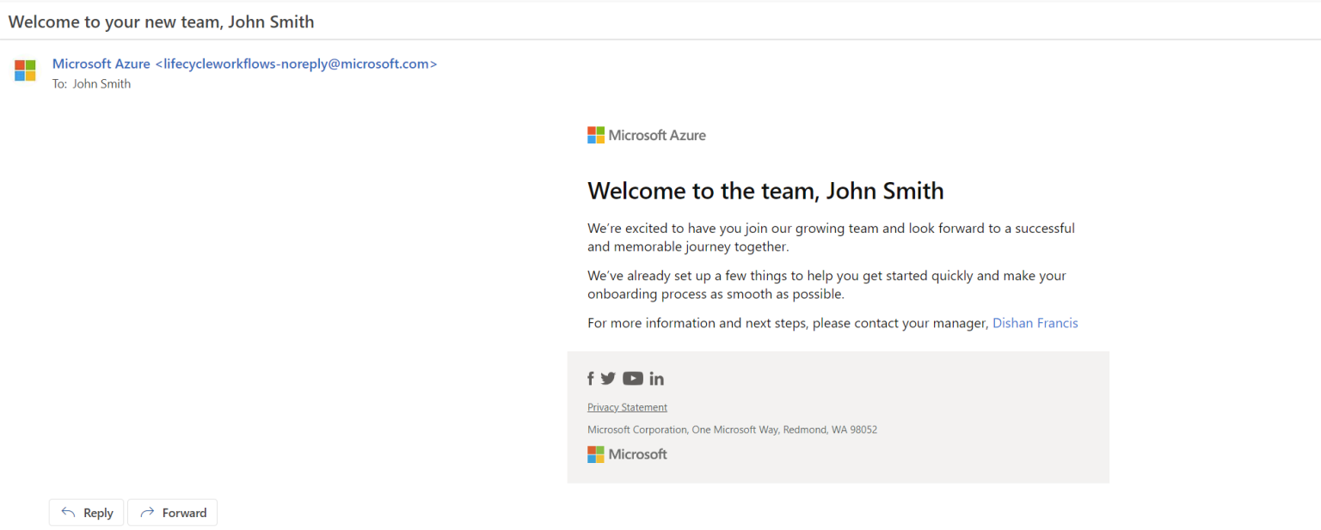
Task: Select the welcome heading text
Action: pos(765,191)
